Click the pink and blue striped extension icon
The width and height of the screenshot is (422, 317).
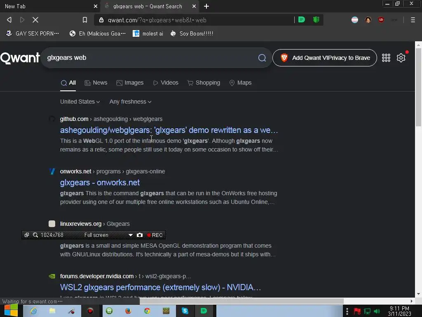tap(355, 20)
